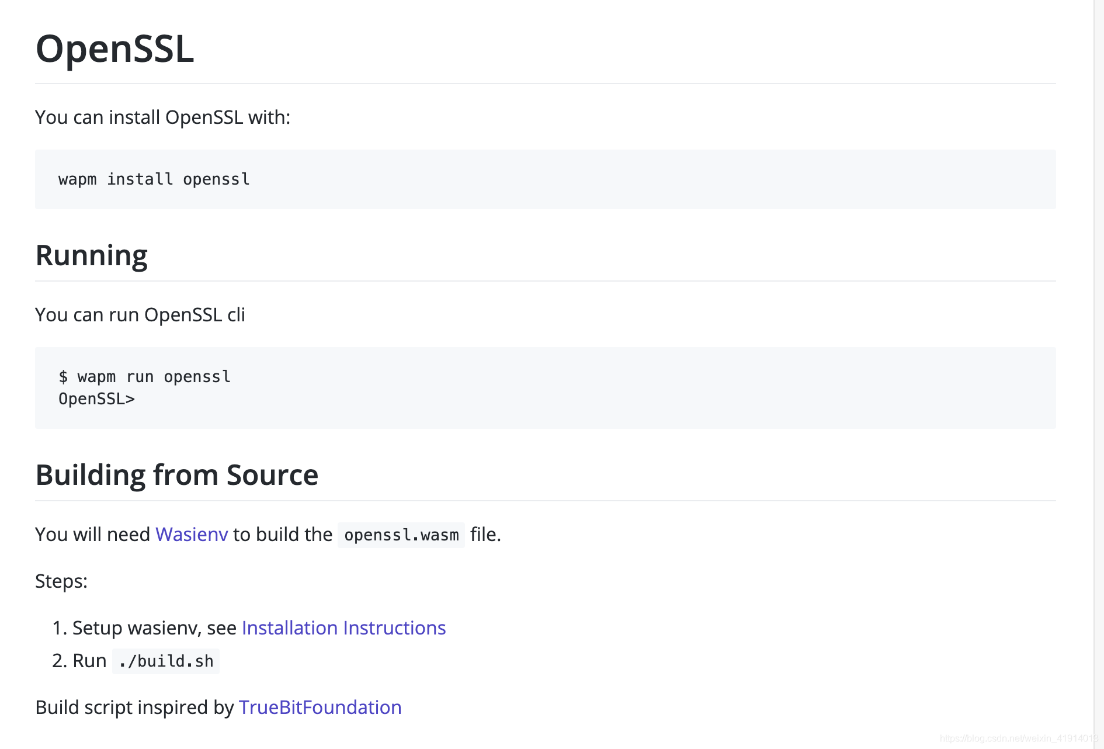Click the text 'You can install OpenSSL with:'
This screenshot has height=749, width=1104.
point(163,117)
